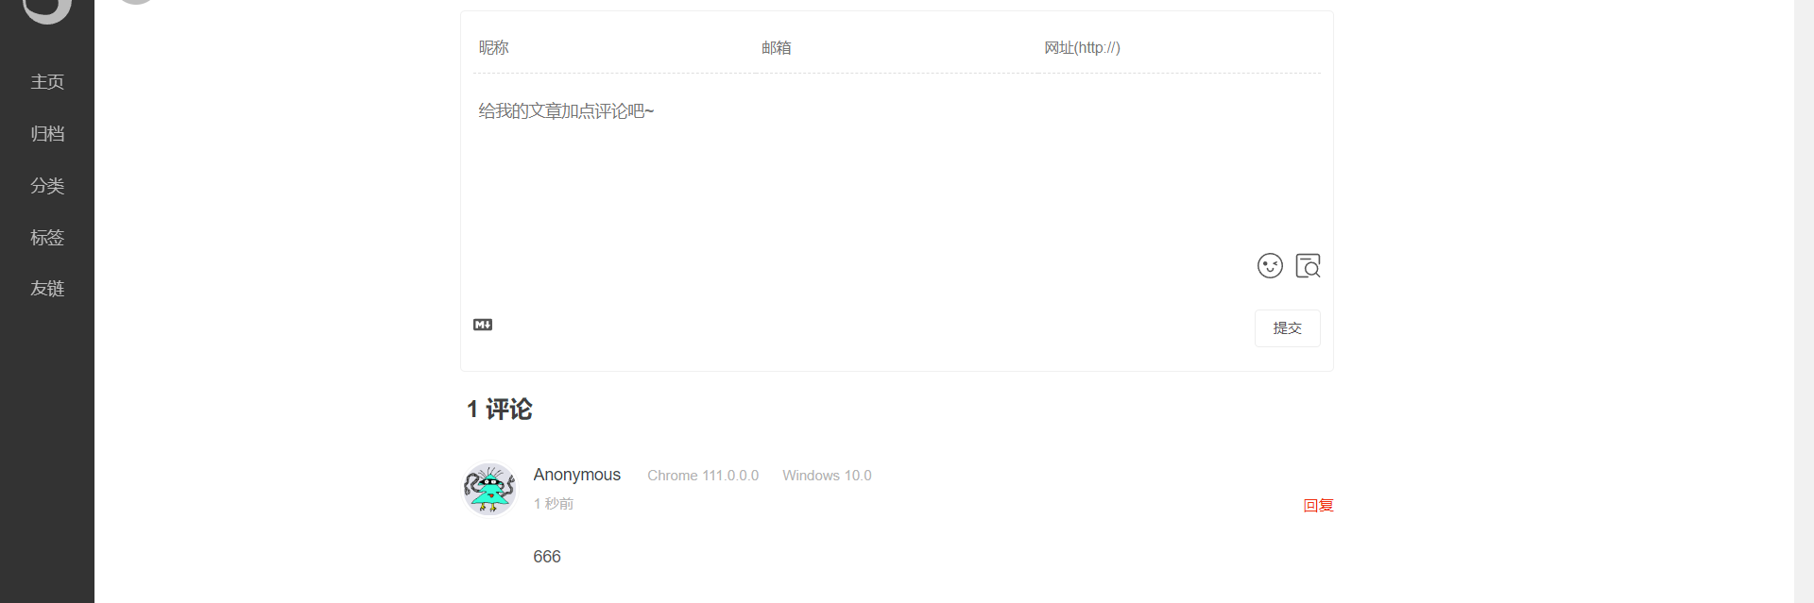Reply to Anonymous comment via 回复
This screenshot has width=1814, height=603.
coord(1318,506)
